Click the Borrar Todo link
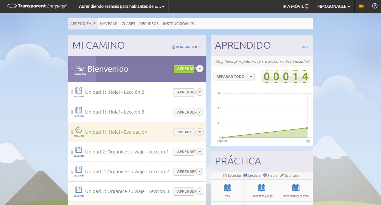 click(187, 47)
